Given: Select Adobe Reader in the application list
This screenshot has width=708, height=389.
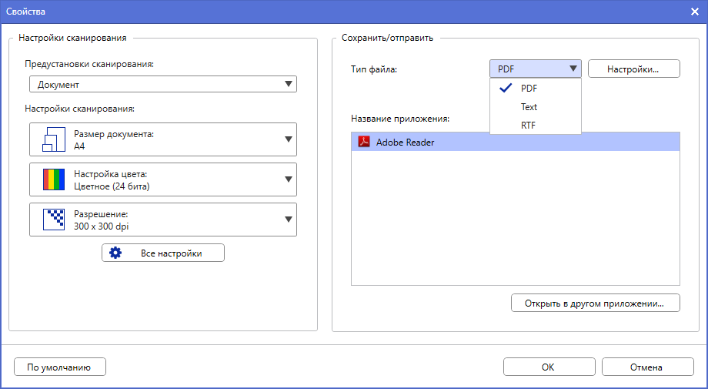Looking at the screenshot, I should (516, 142).
